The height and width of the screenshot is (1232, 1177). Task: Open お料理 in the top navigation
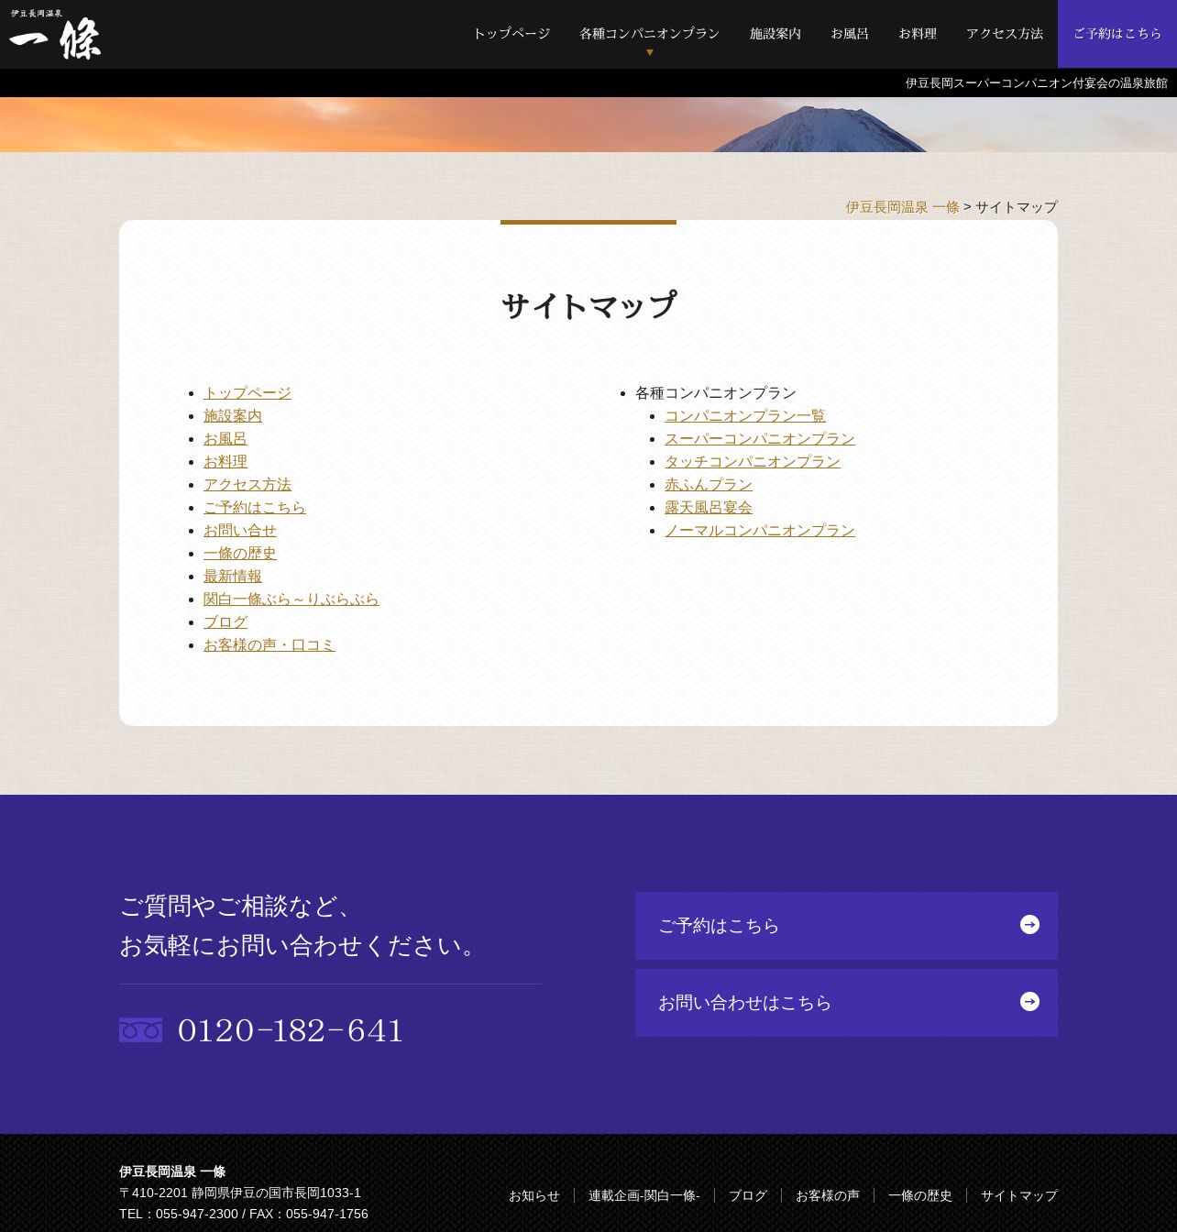click(918, 34)
